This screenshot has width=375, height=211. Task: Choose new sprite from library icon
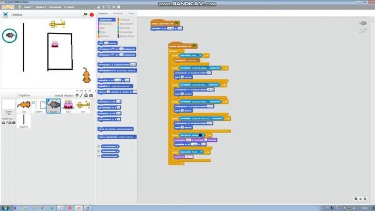tap(77, 95)
